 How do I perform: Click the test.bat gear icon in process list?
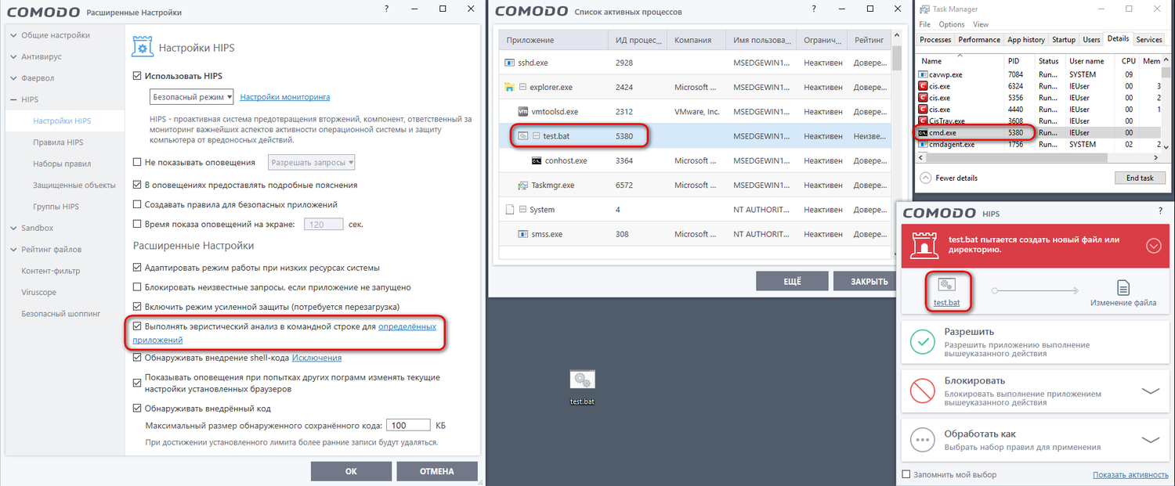pos(523,136)
